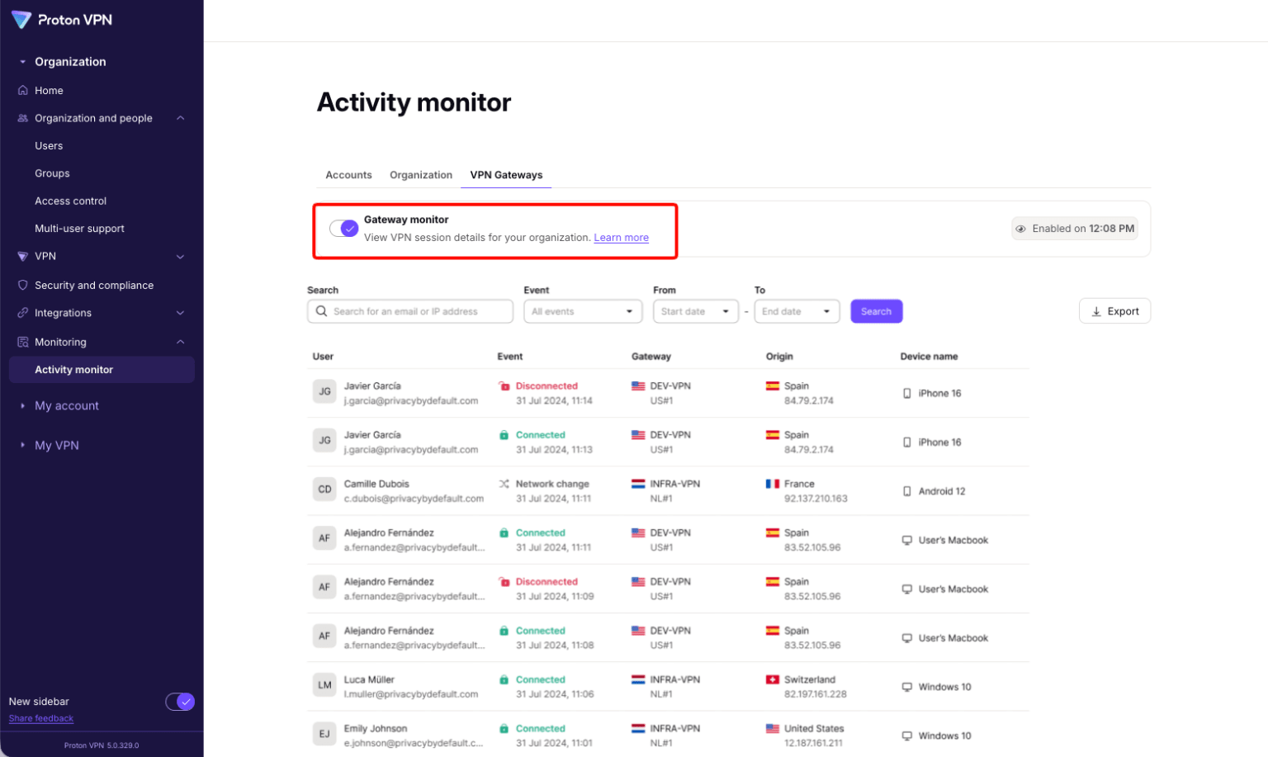Expand My VPN section

[56, 446]
